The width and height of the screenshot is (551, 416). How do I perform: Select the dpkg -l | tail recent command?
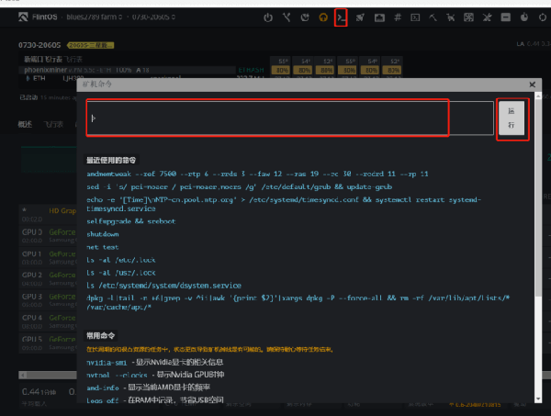298,302
